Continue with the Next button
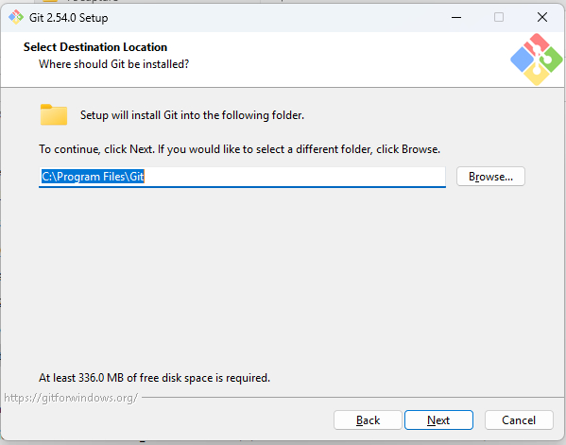This screenshot has width=566, height=445. (x=438, y=420)
